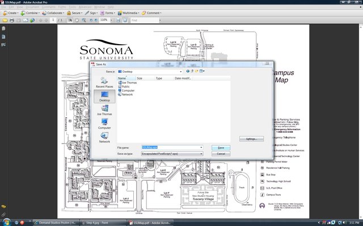Click the Cancel button

(221, 154)
